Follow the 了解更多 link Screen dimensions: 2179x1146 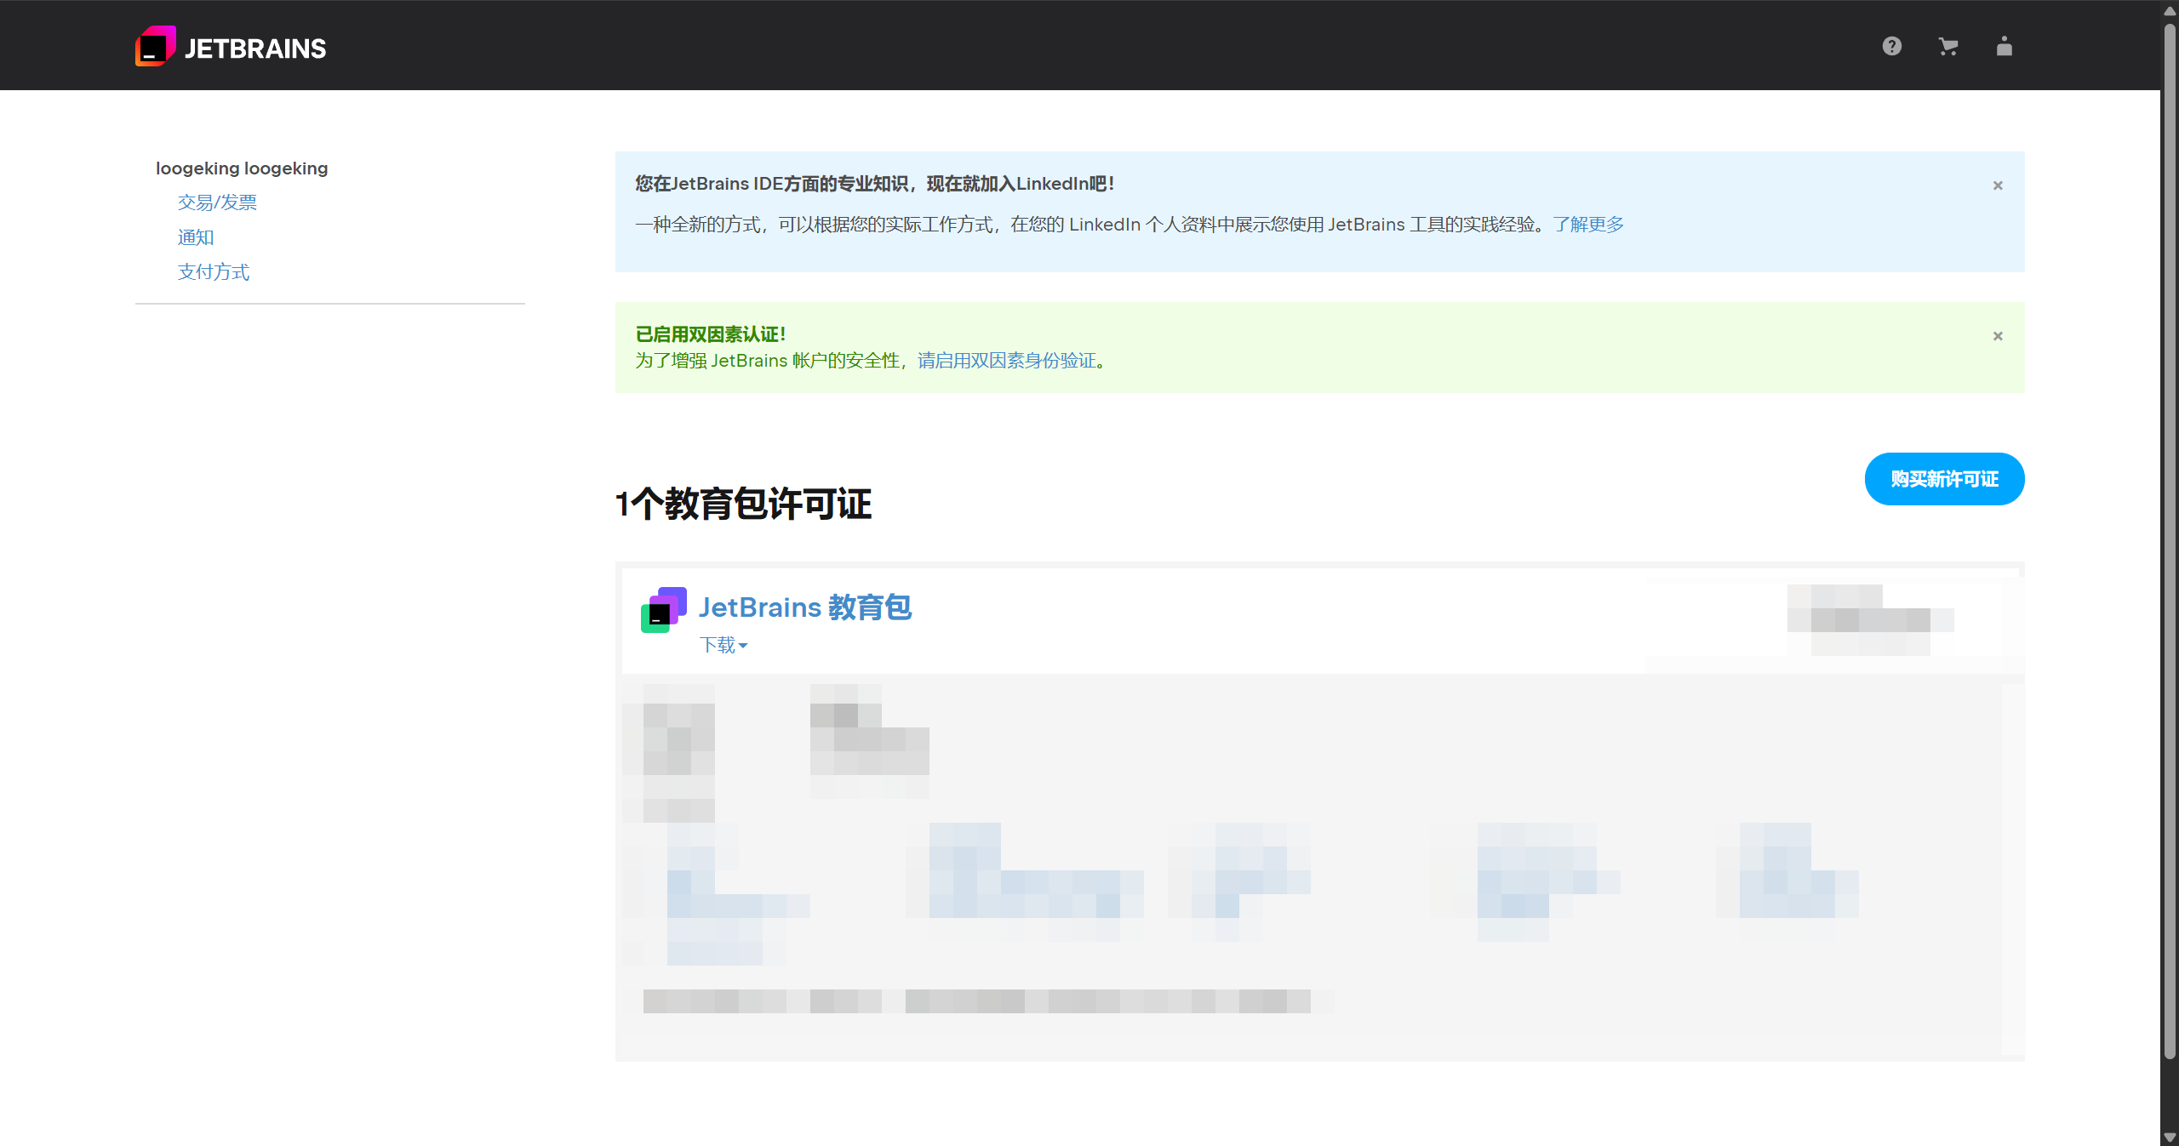click(1588, 225)
